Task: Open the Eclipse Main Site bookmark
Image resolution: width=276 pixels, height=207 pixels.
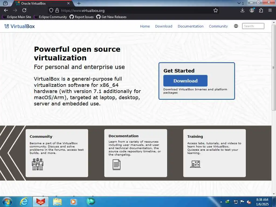Action: click(17, 17)
